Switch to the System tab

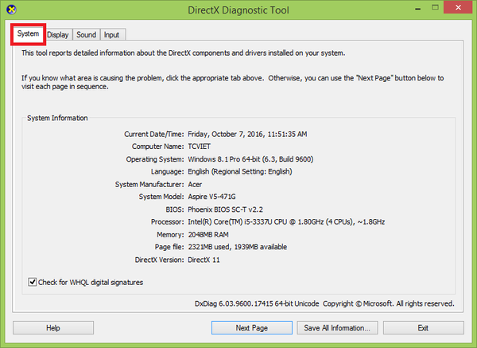pyautogui.click(x=28, y=33)
